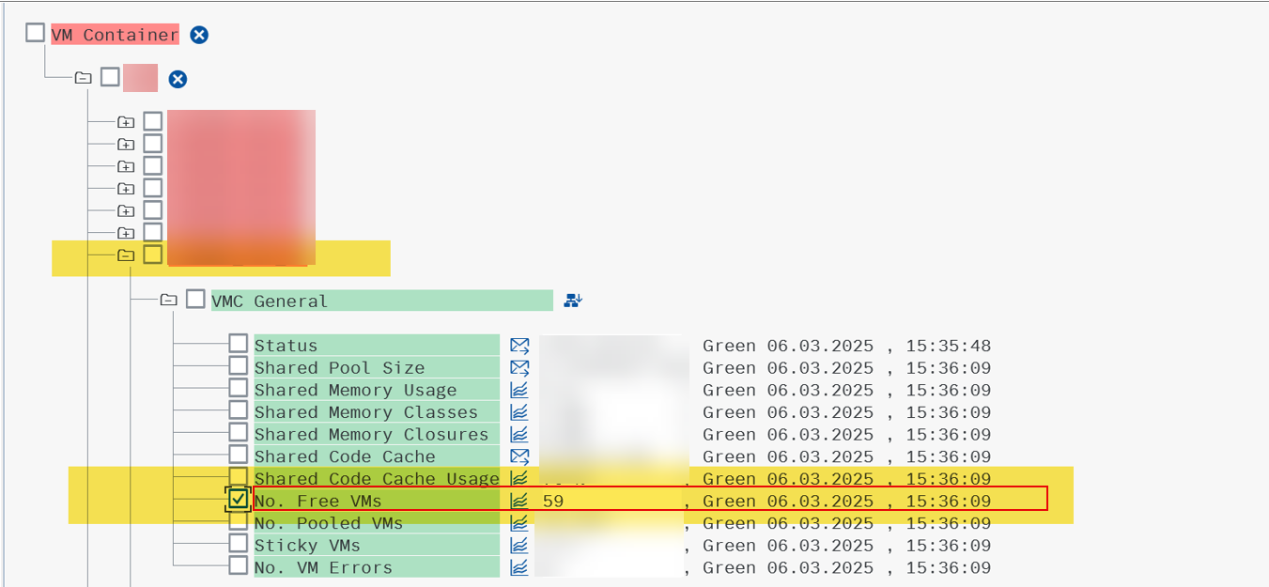The height and width of the screenshot is (587, 1269).
Task: Uncheck the No. Free VMs checkbox
Action: click(239, 499)
